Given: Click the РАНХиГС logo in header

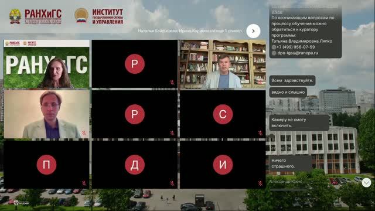Looking at the screenshot, I should point(35,17).
